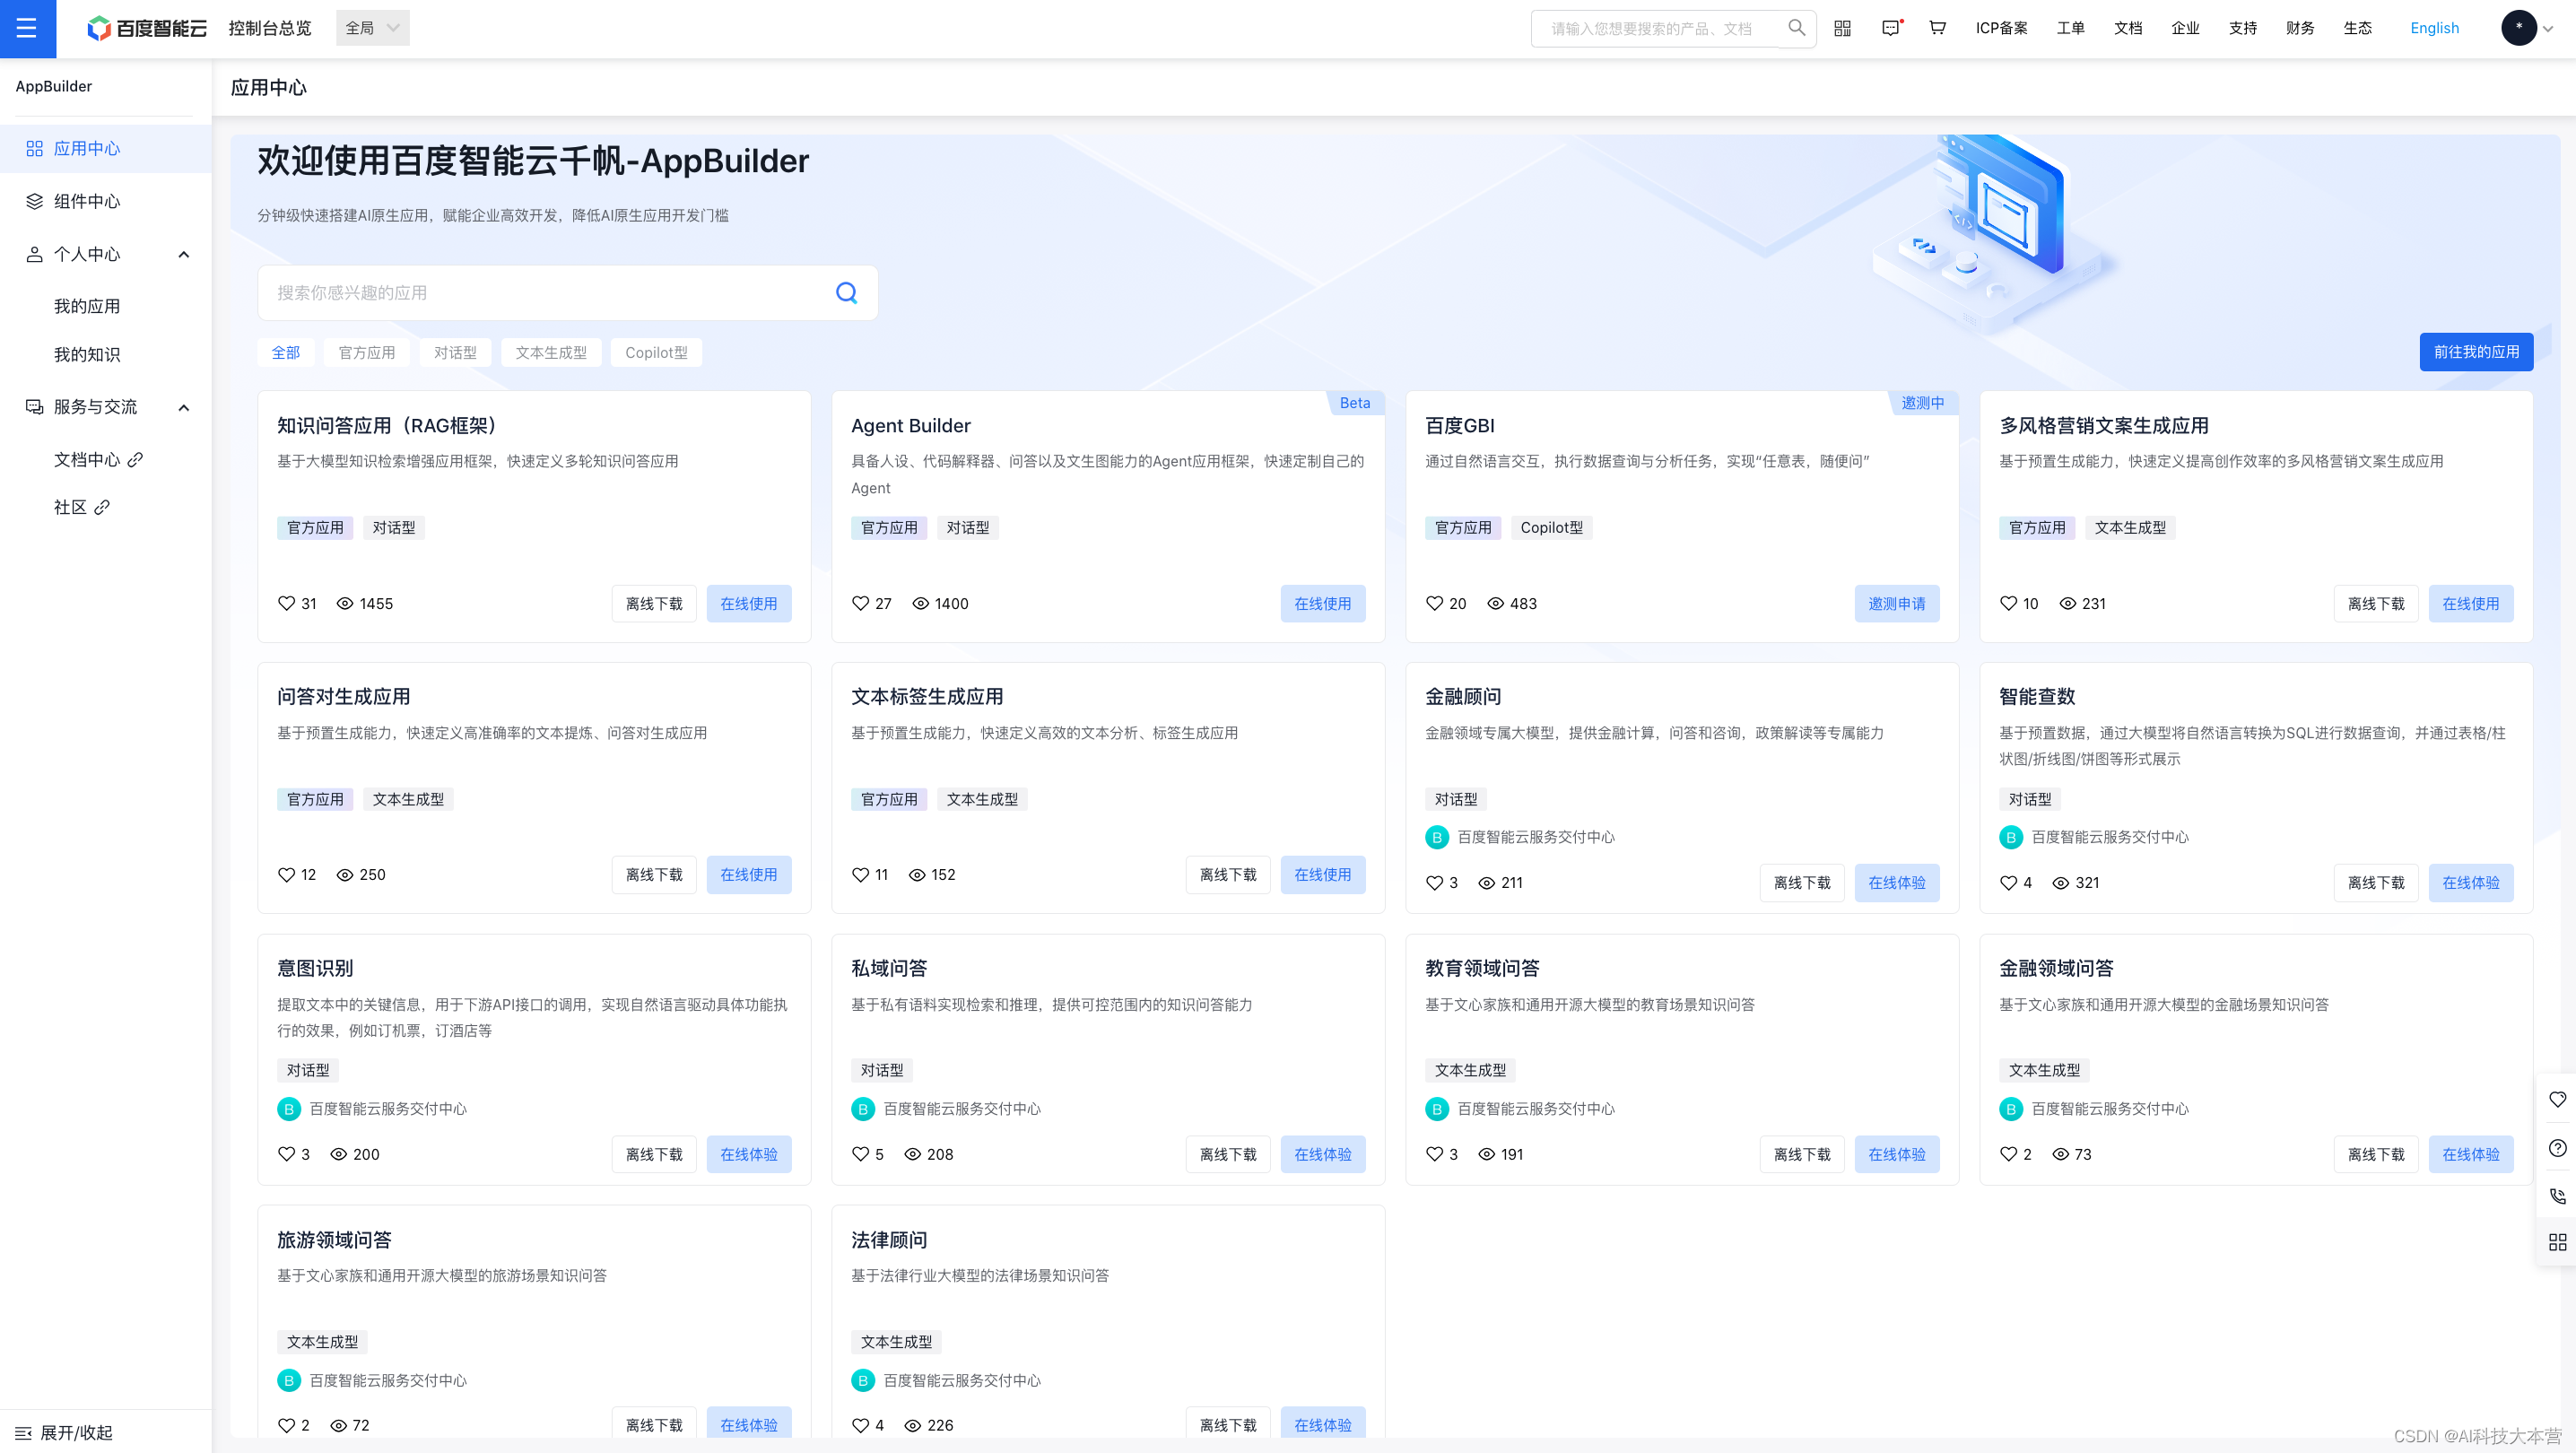
Task: Like the Agent Builder card via heart
Action: [860, 604]
